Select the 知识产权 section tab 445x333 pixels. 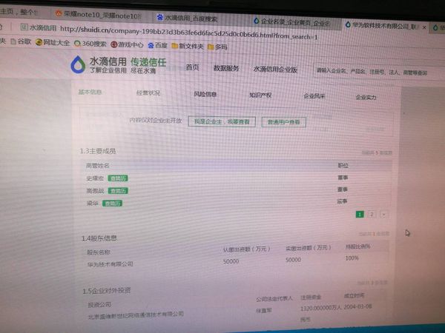pos(260,95)
